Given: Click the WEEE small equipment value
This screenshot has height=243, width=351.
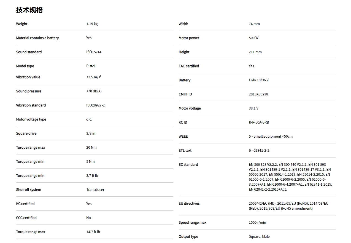Looking at the screenshot, I should 271,137.
